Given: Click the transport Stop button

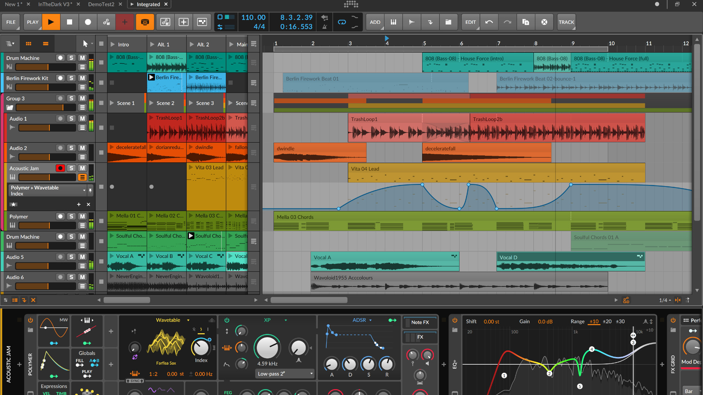Looking at the screenshot, I should (69, 22).
